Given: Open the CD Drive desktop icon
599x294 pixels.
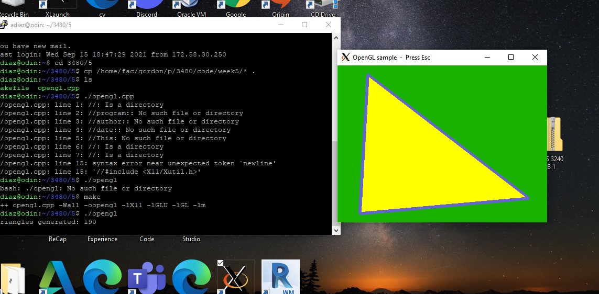Looking at the screenshot, I should (325, 8).
